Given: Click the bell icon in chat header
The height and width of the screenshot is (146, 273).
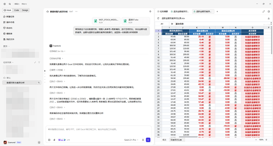Looking at the screenshot, I should click(x=150, y=11).
